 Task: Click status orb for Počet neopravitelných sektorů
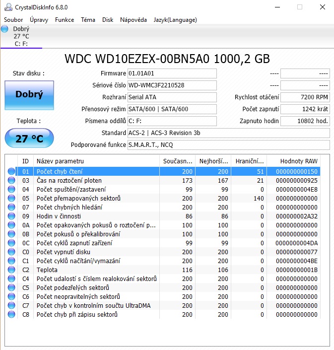click(11, 296)
